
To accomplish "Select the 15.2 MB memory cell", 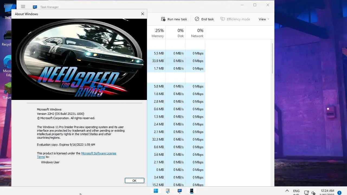I will pos(156,184).
